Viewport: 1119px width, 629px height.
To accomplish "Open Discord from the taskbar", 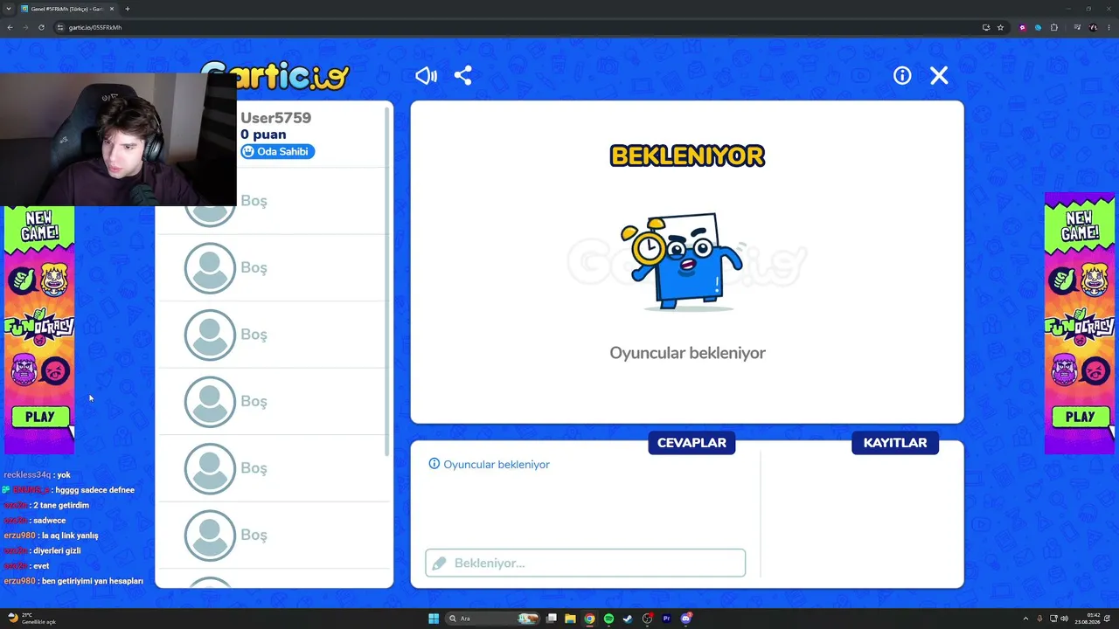I will click(686, 619).
